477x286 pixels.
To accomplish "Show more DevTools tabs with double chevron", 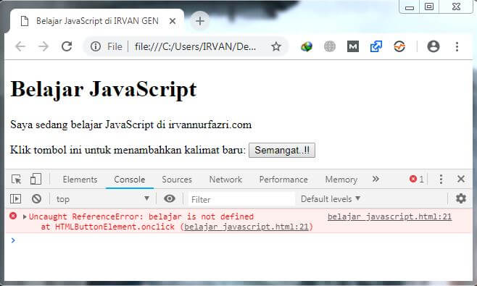I will 376,179.
